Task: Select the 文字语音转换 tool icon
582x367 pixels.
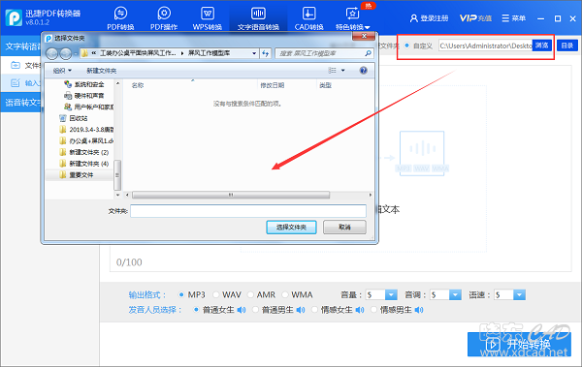Action: coord(258,14)
